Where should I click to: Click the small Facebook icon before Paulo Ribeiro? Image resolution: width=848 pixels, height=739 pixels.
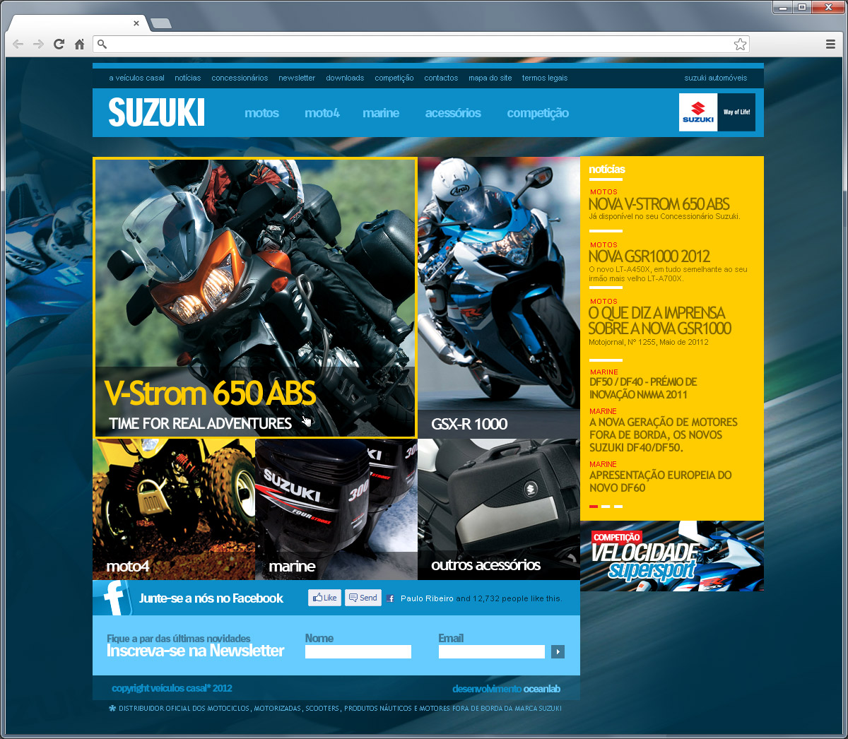coord(390,598)
